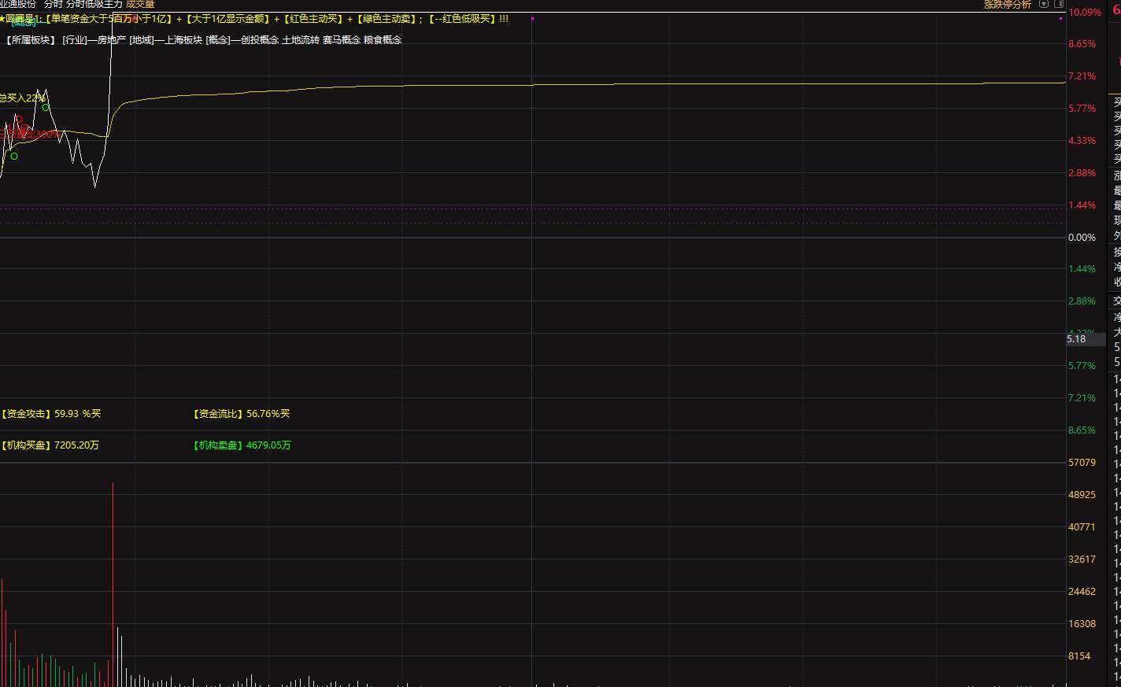Click the 机构买盘 7205.20万 readout

tap(50, 445)
